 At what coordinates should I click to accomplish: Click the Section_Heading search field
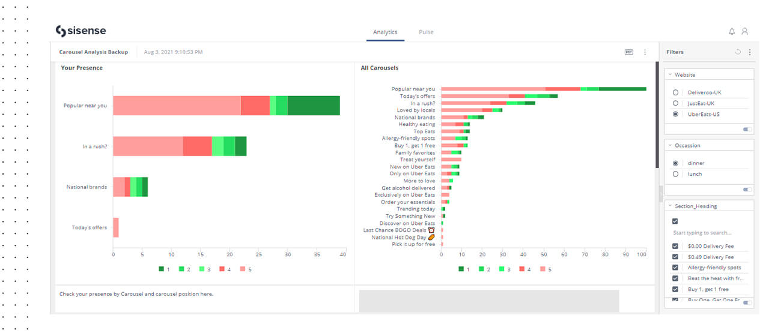[709, 233]
